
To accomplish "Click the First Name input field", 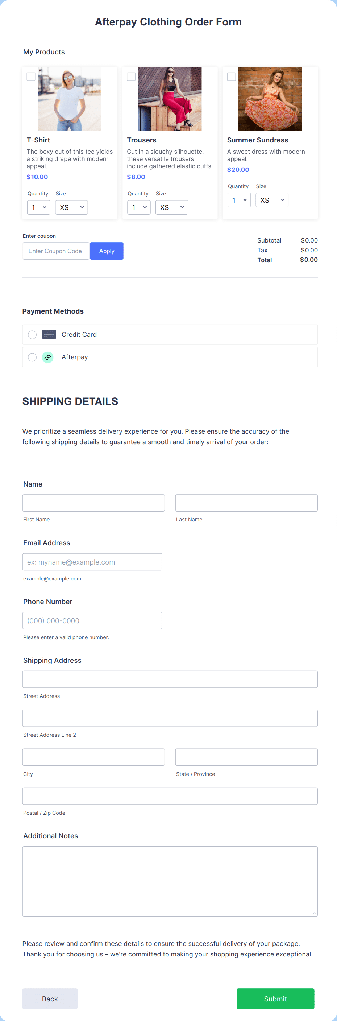I will [93, 503].
